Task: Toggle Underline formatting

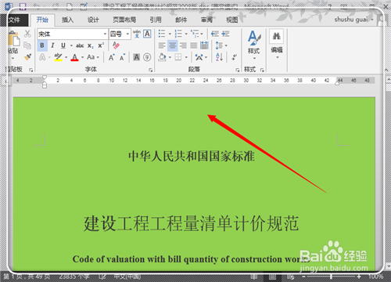Action: point(63,45)
